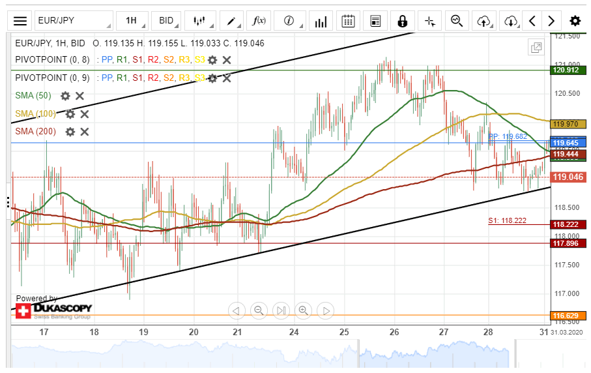591x373 pixels.
Task: Toggle the crosshair cursor tool
Action: click(429, 21)
